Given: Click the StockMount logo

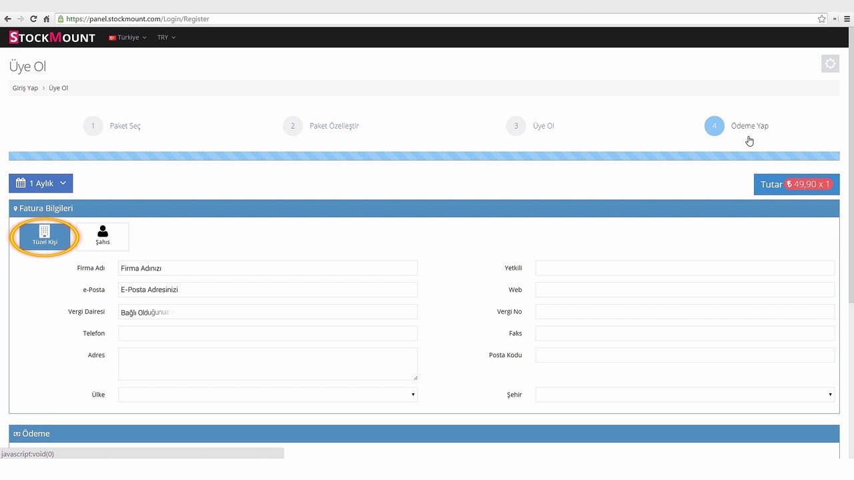Looking at the screenshot, I should pos(52,37).
